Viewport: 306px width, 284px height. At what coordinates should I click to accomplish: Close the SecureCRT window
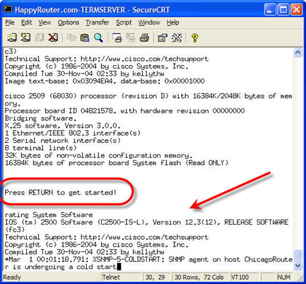click(296, 10)
